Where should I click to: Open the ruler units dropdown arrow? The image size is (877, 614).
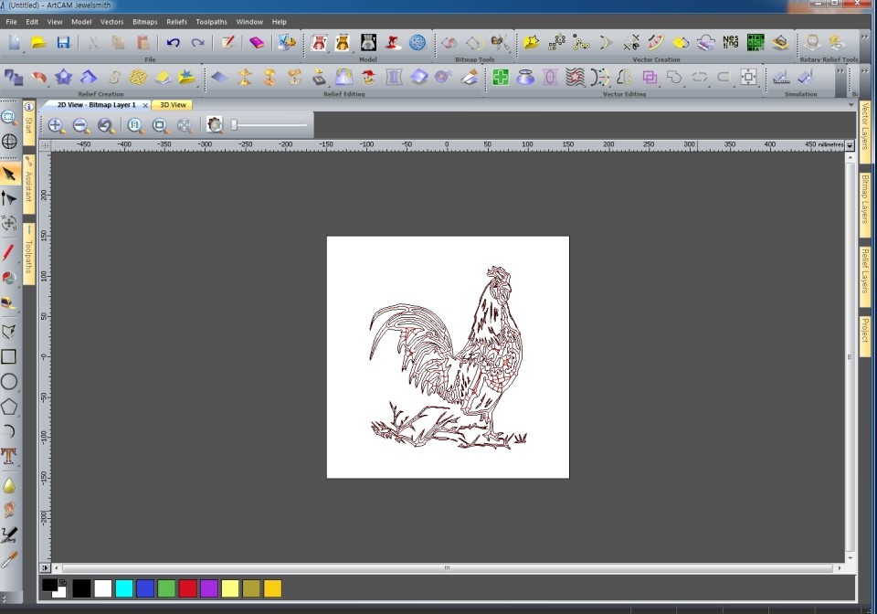851,145
